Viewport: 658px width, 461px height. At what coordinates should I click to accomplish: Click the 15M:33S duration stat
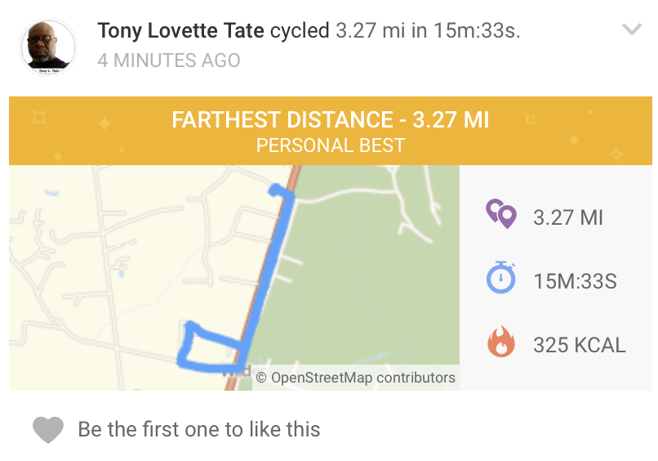point(574,282)
